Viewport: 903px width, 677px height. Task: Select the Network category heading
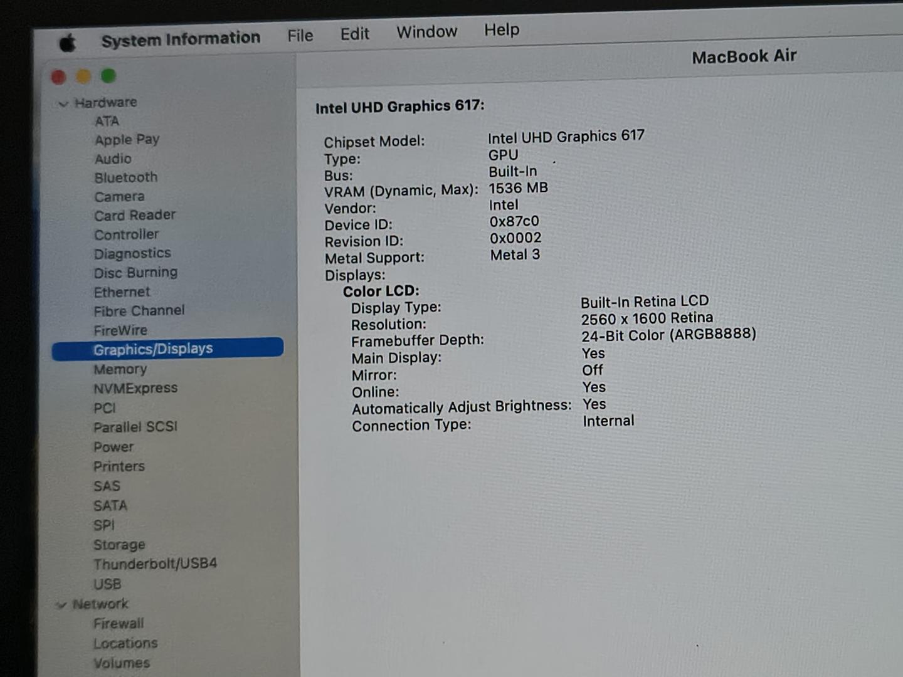point(100,604)
